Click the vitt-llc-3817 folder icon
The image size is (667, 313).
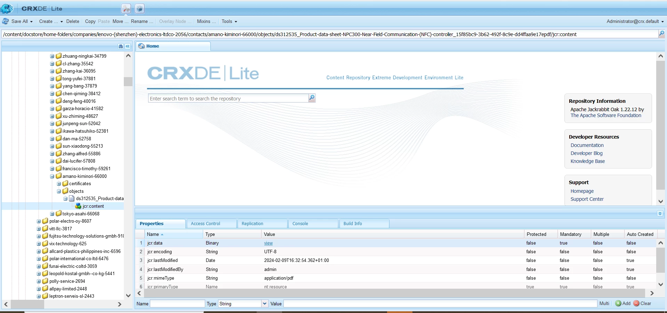45,229
